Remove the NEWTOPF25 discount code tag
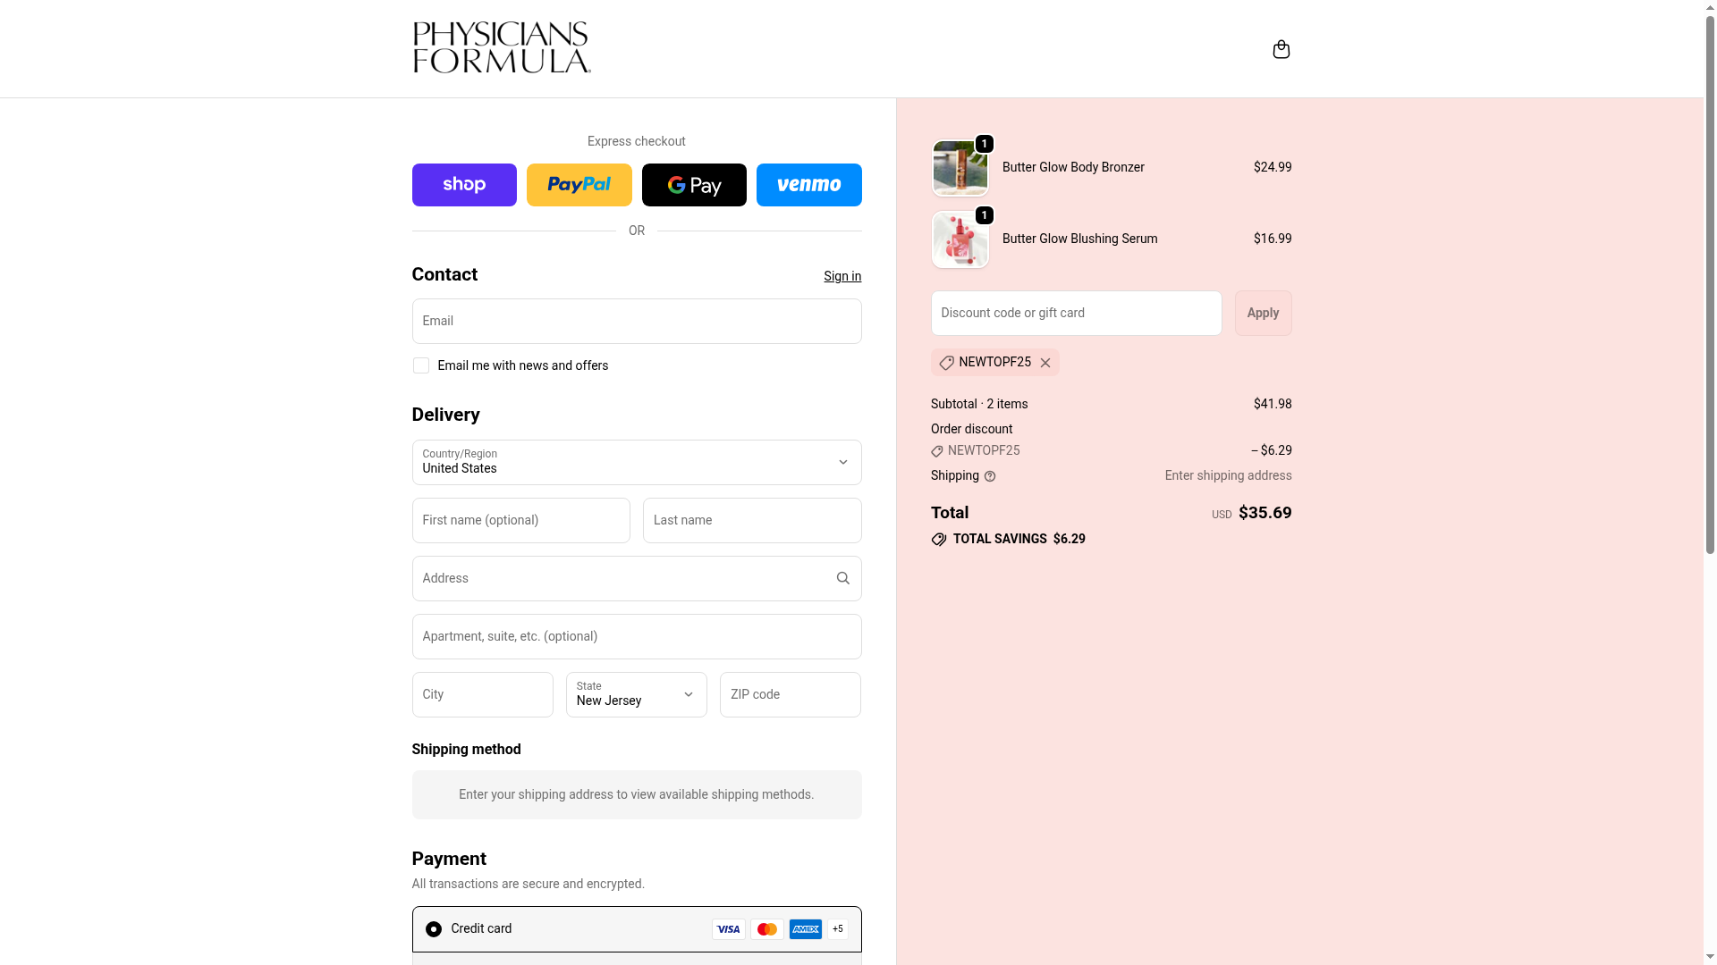The width and height of the screenshot is (1717, 965). pyautogui.click(x=1045, y=363)
